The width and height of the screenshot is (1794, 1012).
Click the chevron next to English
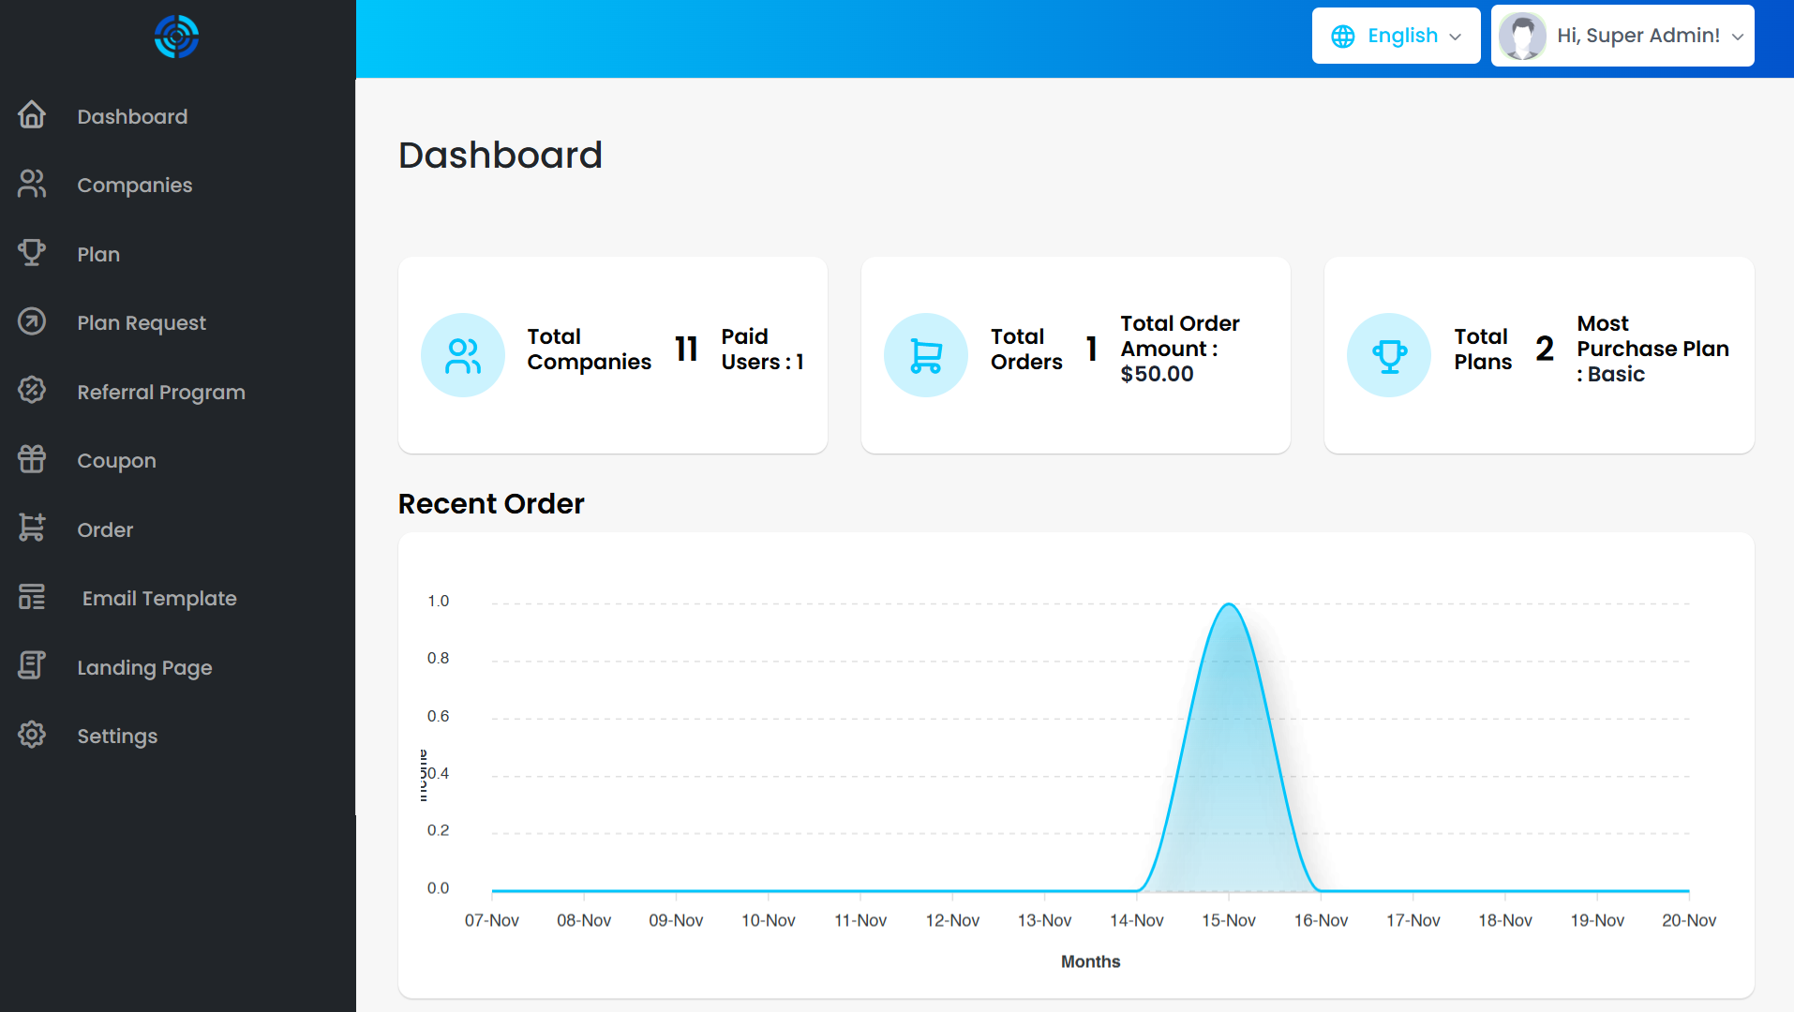pyautogui.click(x=1456, y=37)
